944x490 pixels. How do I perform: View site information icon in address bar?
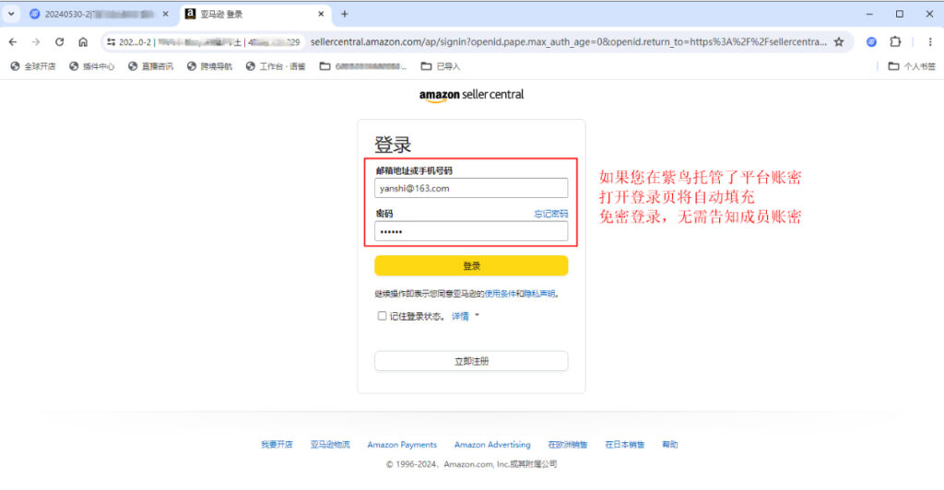(111, 42)
